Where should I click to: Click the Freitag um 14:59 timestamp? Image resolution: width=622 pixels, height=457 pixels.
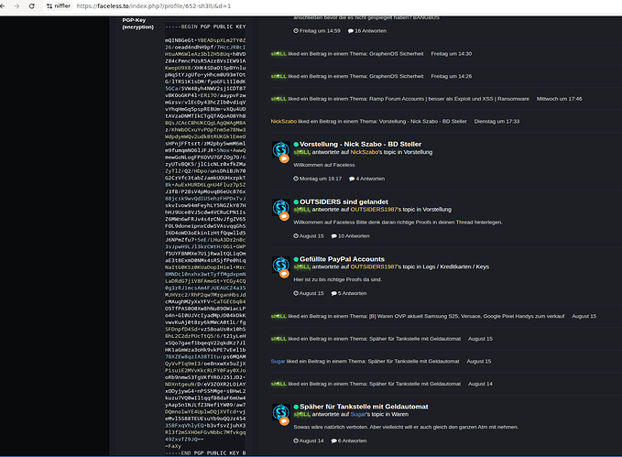[317, 31]
